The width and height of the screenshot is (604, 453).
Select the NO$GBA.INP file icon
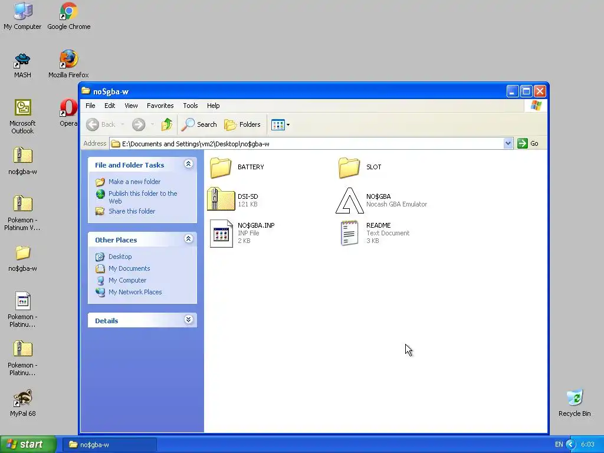click(x=221, y=233)
